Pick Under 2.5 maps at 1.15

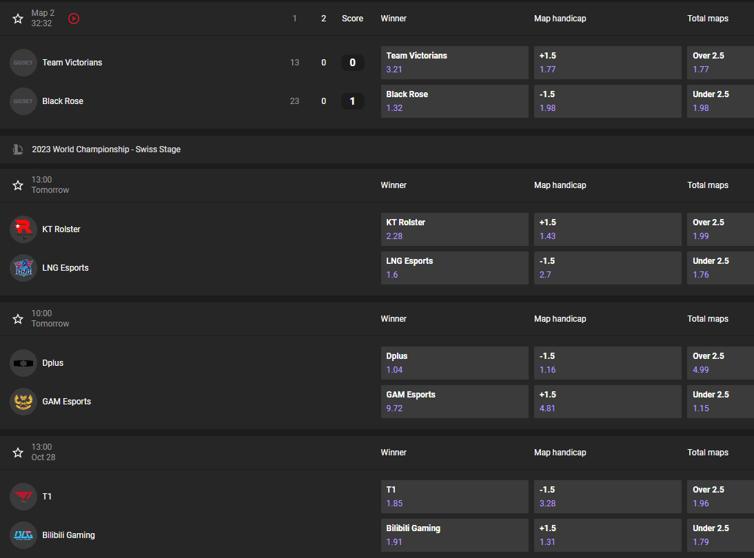(x=720, y=402)
